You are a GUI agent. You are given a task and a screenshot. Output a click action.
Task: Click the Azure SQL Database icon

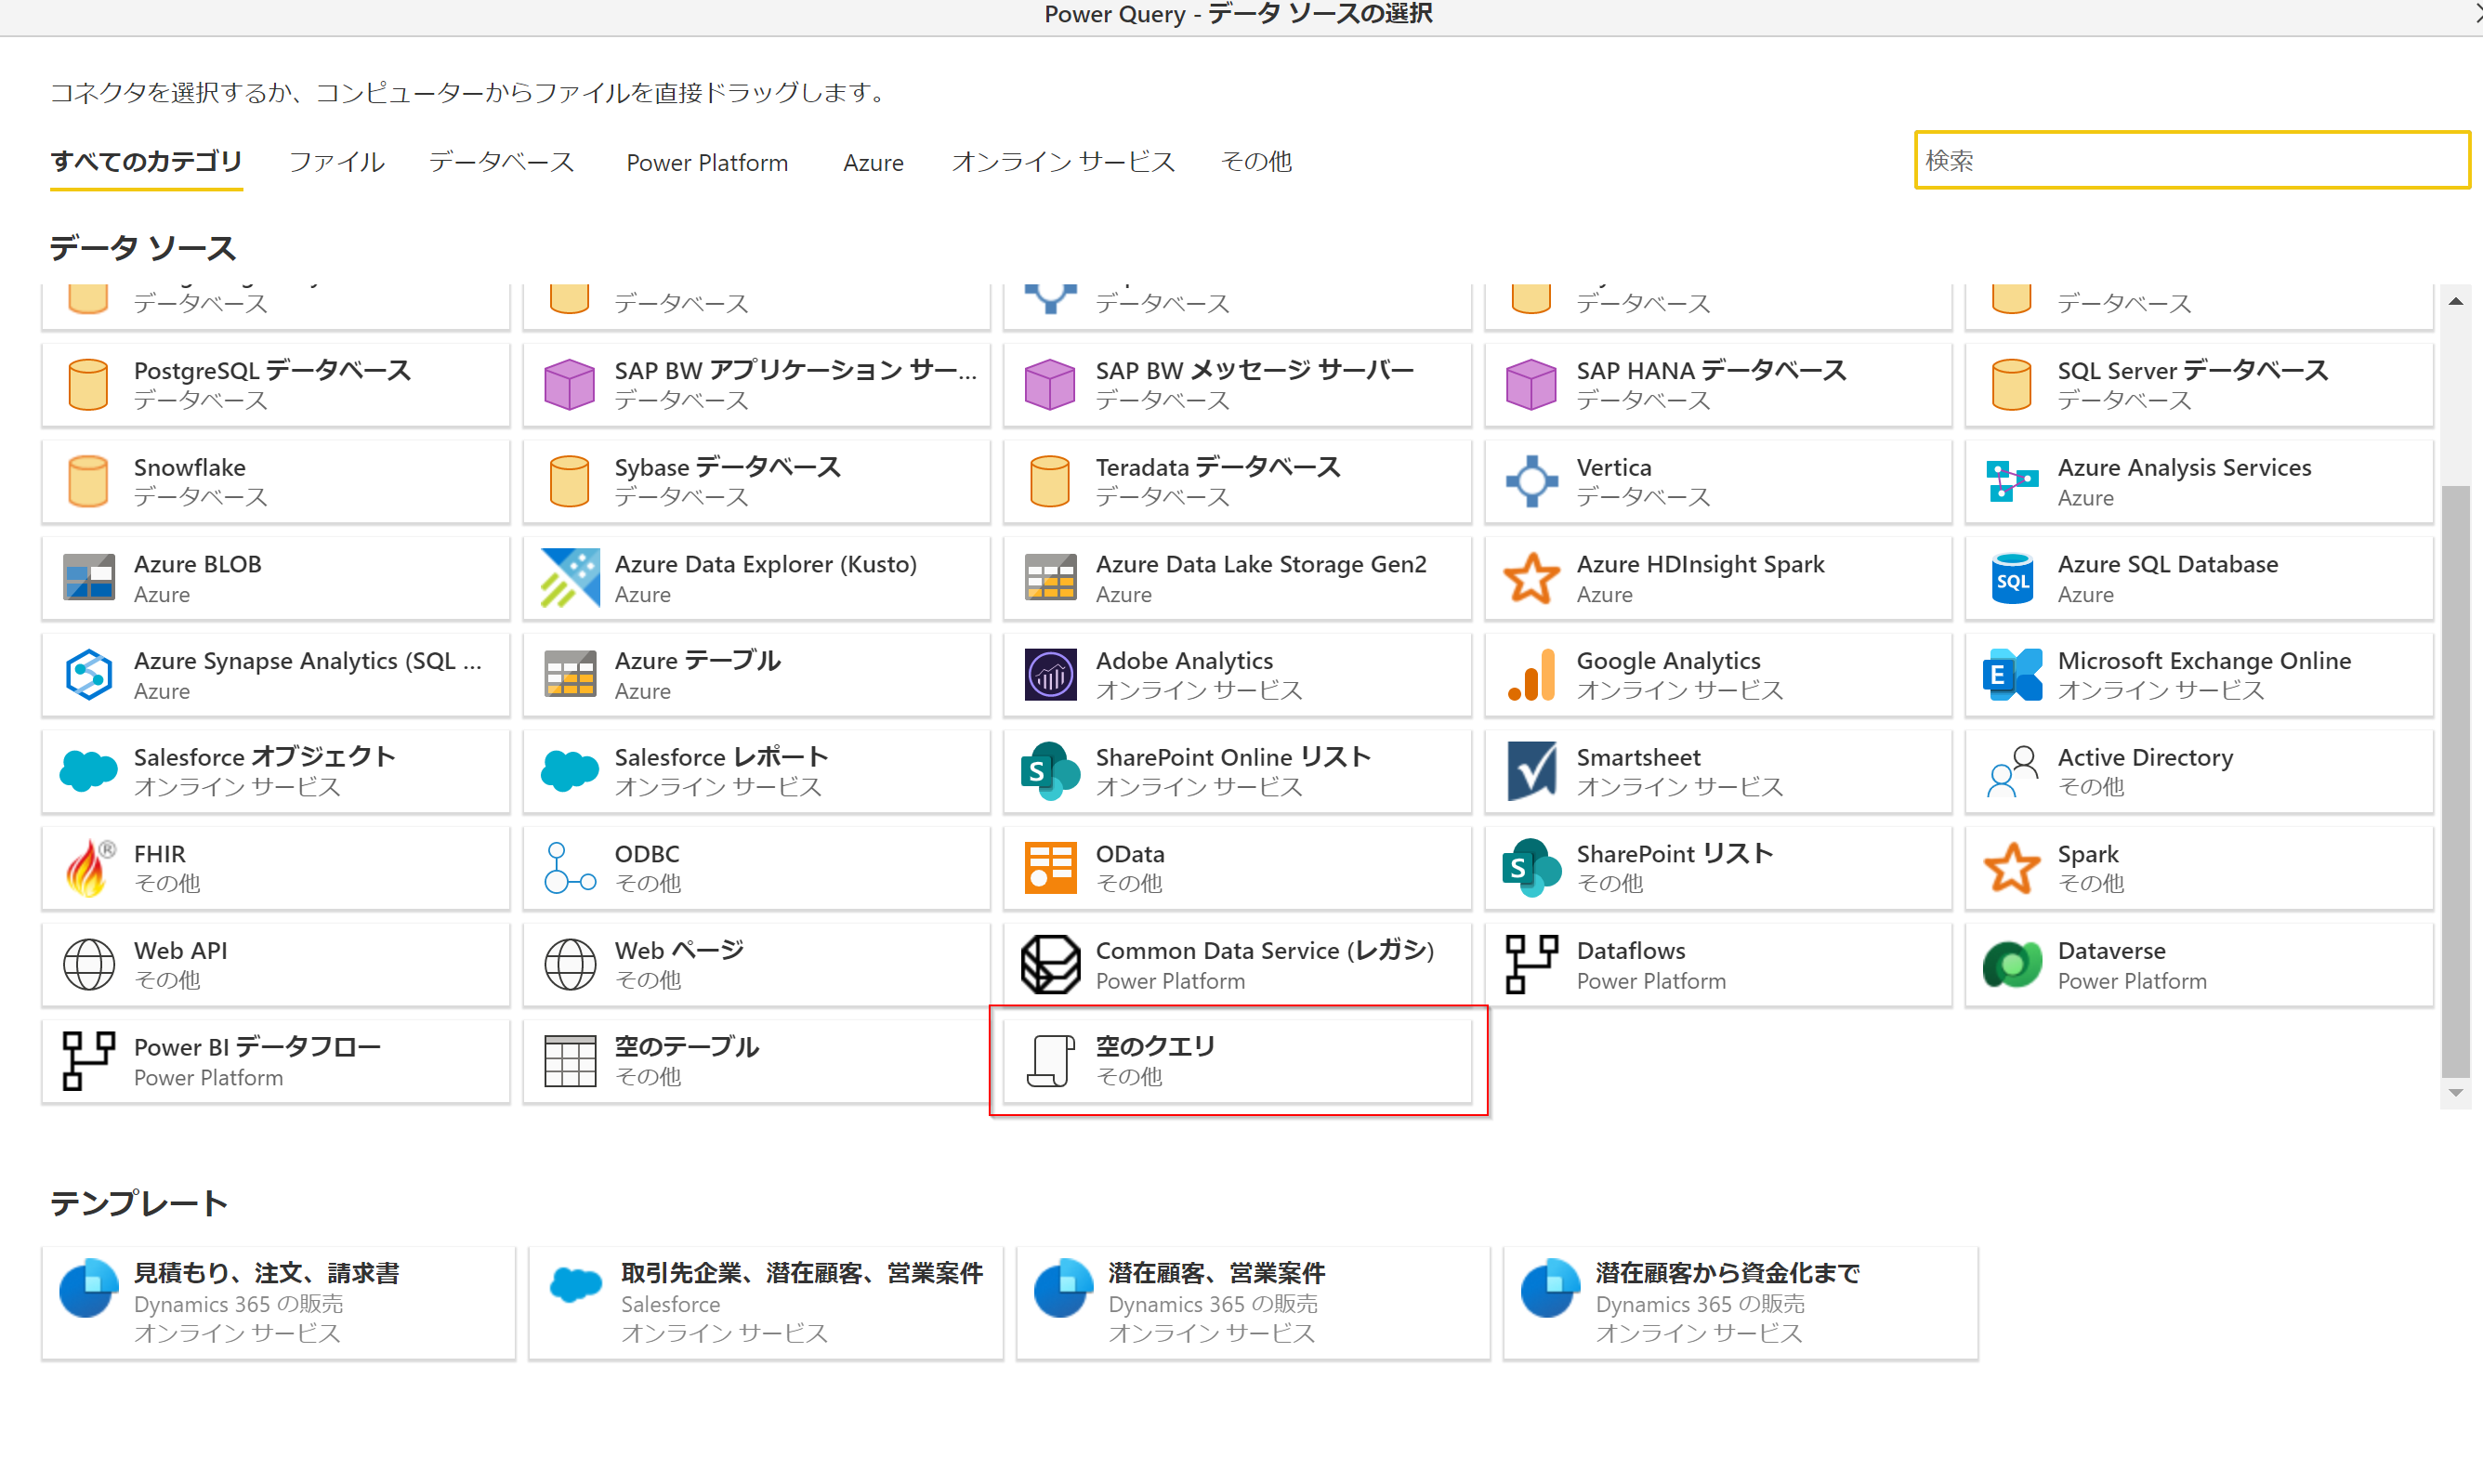coord(2011,579)
